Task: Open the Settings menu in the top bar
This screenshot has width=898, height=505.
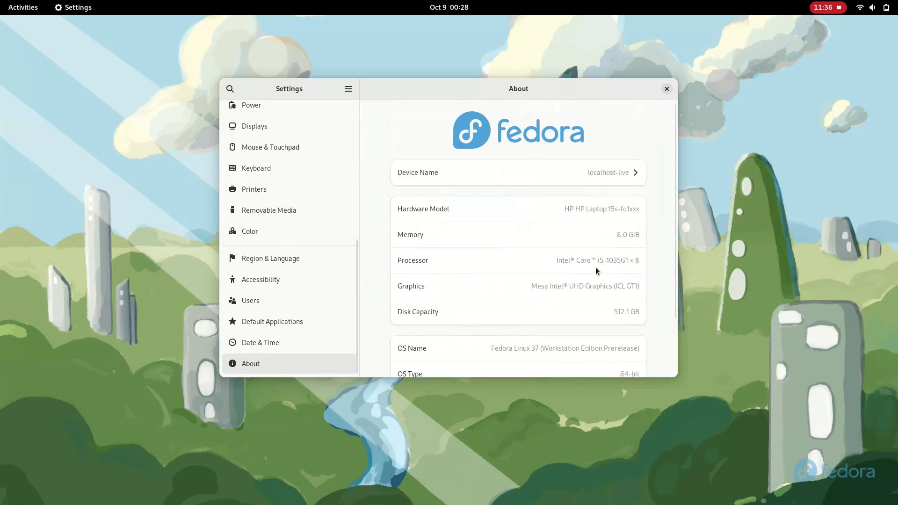Action: [x=72, y=7]
